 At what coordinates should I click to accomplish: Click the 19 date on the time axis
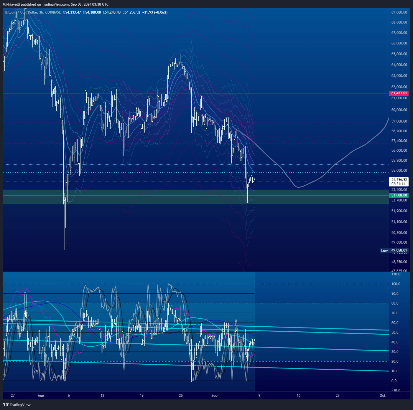[141, 396]
